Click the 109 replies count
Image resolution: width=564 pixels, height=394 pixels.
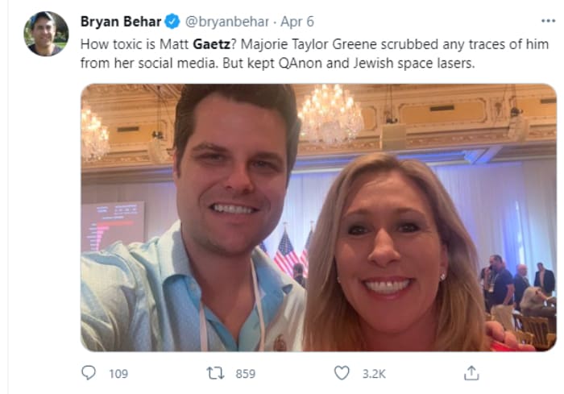(x=118, y=374)
